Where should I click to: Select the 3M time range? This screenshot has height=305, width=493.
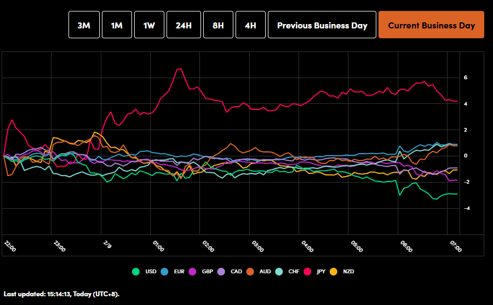point(84,25)
